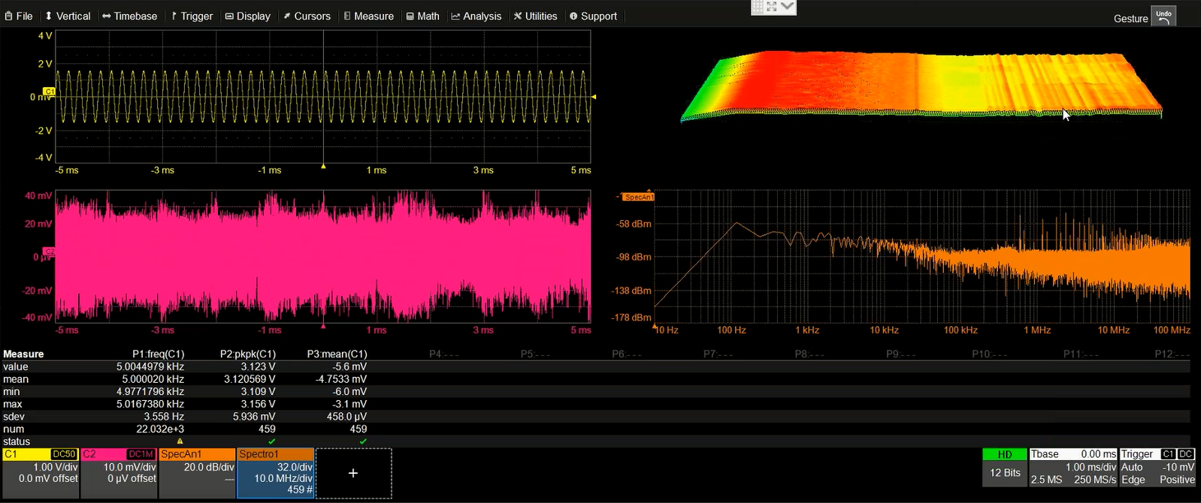This screenshot has width=1201, height=503.
Task: Click the mean value -4.7533 mV
Action: [x=341, y=379]
